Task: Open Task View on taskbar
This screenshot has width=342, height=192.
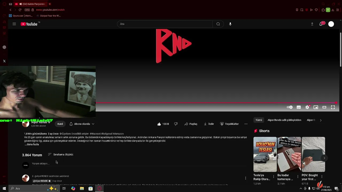Action: 64,189
